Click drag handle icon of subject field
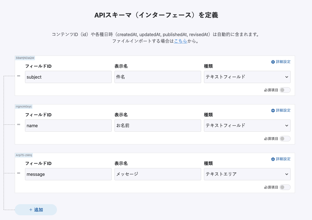The image size is (312, 220). (19, 76)
